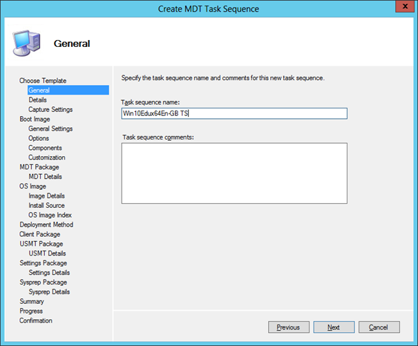Select the Boot Image section

tap(35, 119)
